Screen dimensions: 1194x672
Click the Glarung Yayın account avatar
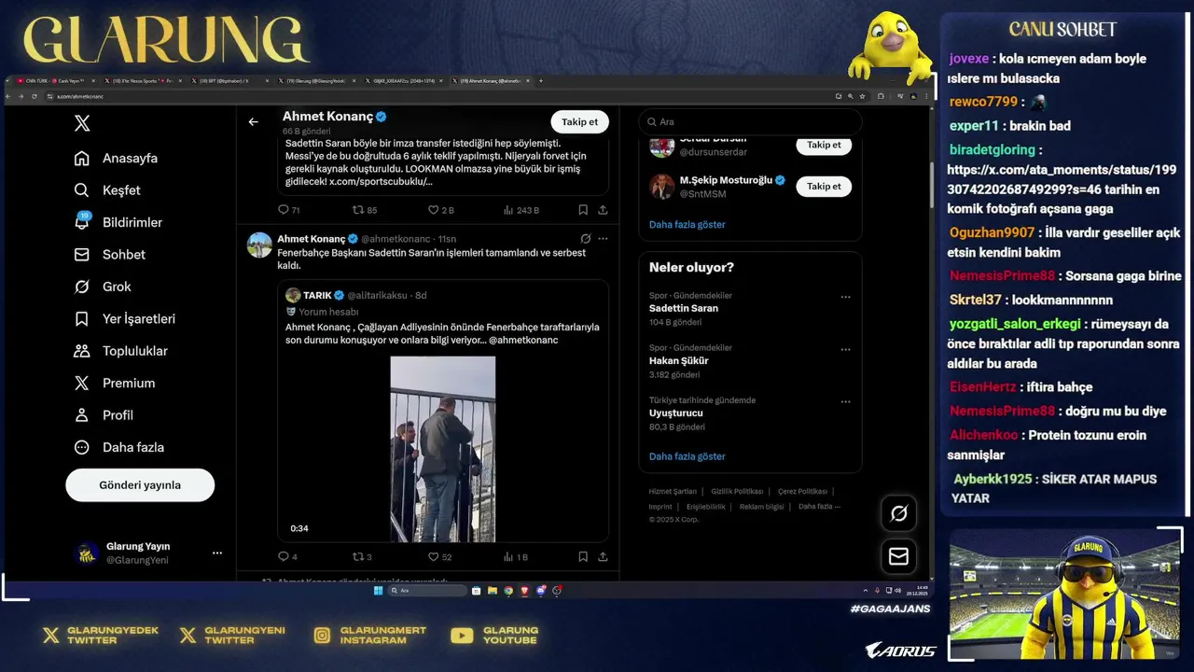coord(87,553)
